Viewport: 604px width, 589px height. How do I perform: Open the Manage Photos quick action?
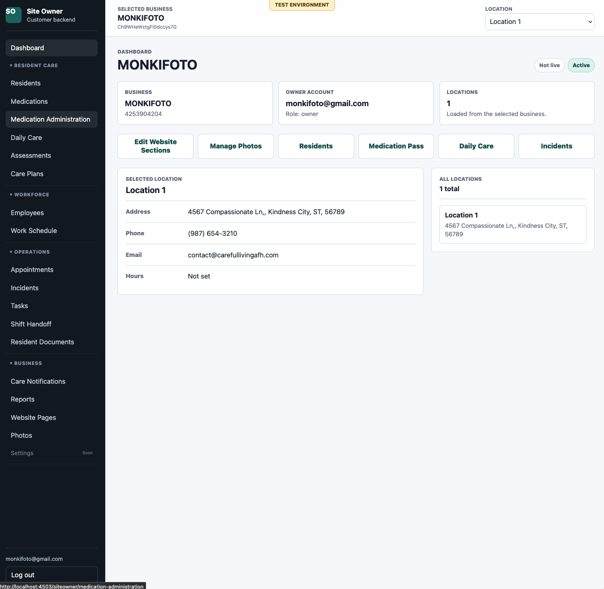tap(236, 146)
